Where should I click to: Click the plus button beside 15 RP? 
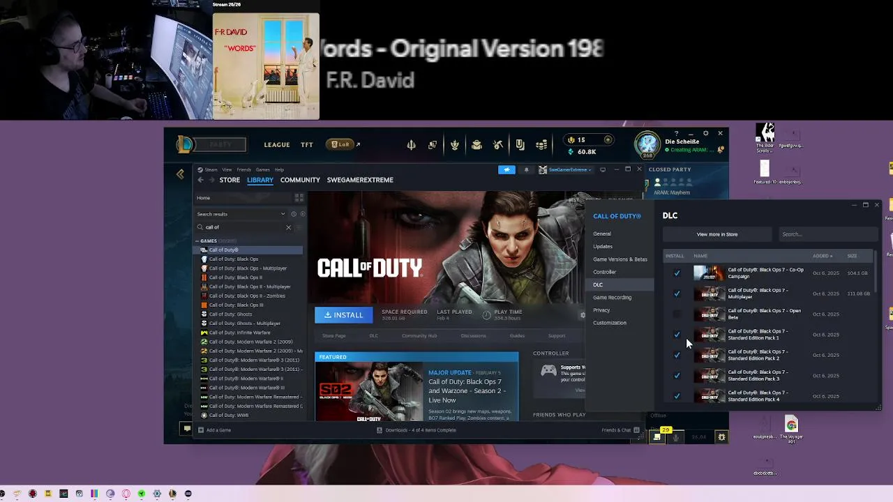point(608,140)
